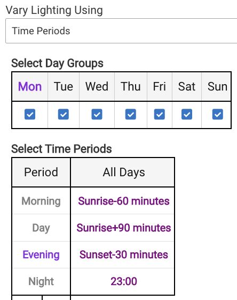Screen dimensions: 237x300
Task: Select the Evening period link
Action: [x=41, y=254]
